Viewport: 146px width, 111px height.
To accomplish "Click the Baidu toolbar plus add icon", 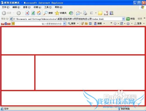I will tap(115, 23).
